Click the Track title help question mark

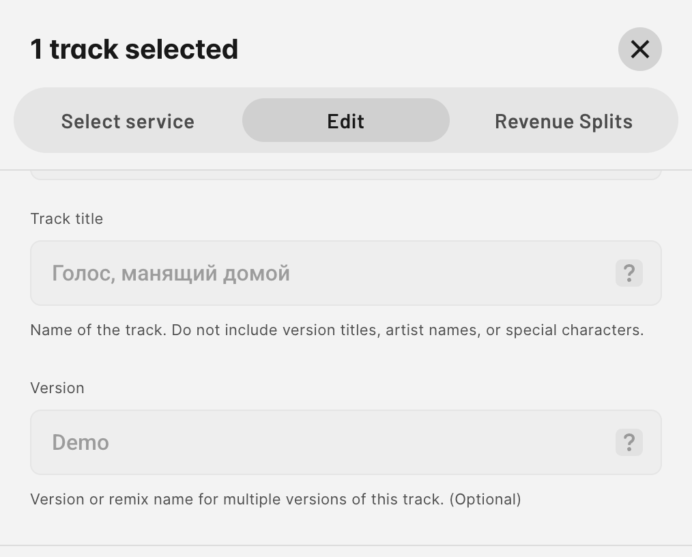(629, 273)
